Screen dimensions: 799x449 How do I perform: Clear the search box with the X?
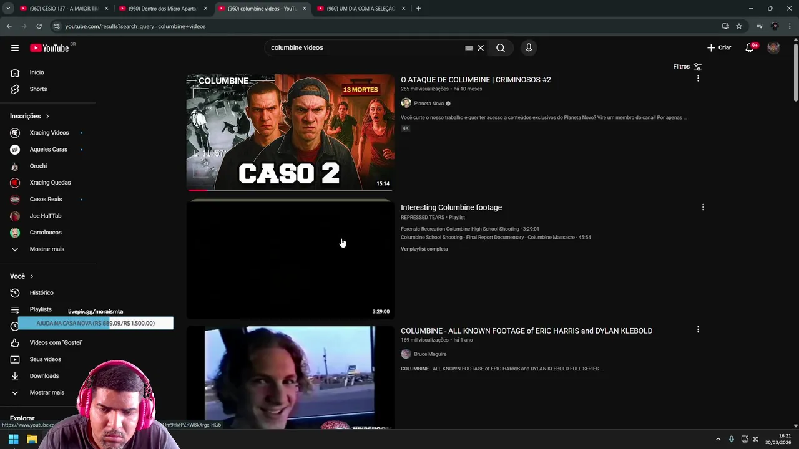pyautogui.click(x=481, y=47)
